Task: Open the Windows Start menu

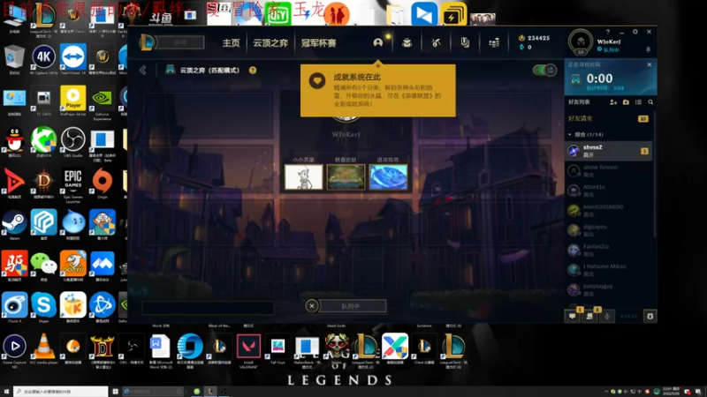Action: [x=6, y=392]
